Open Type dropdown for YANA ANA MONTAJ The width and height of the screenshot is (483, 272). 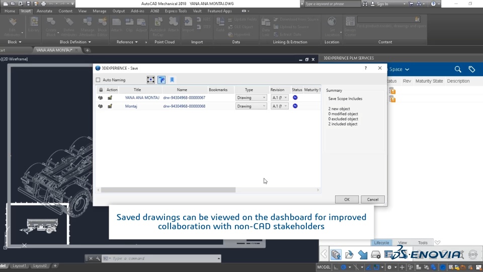tap(251, 98)
